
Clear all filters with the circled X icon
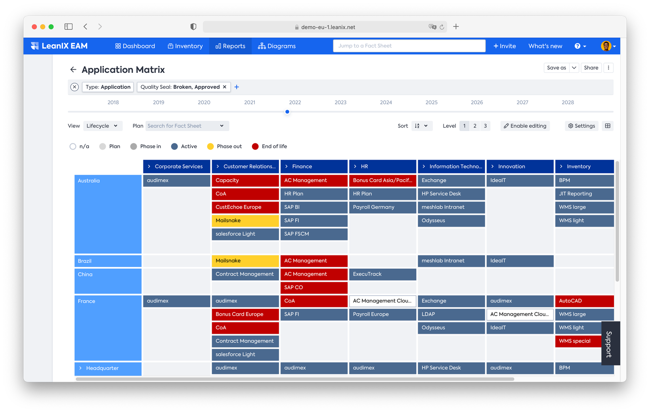tap(75, 87)
